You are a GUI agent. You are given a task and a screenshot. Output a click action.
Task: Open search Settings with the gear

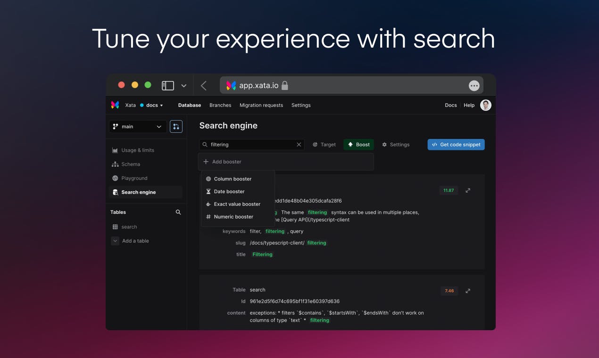pyautogui.click(x=396, y=145)
